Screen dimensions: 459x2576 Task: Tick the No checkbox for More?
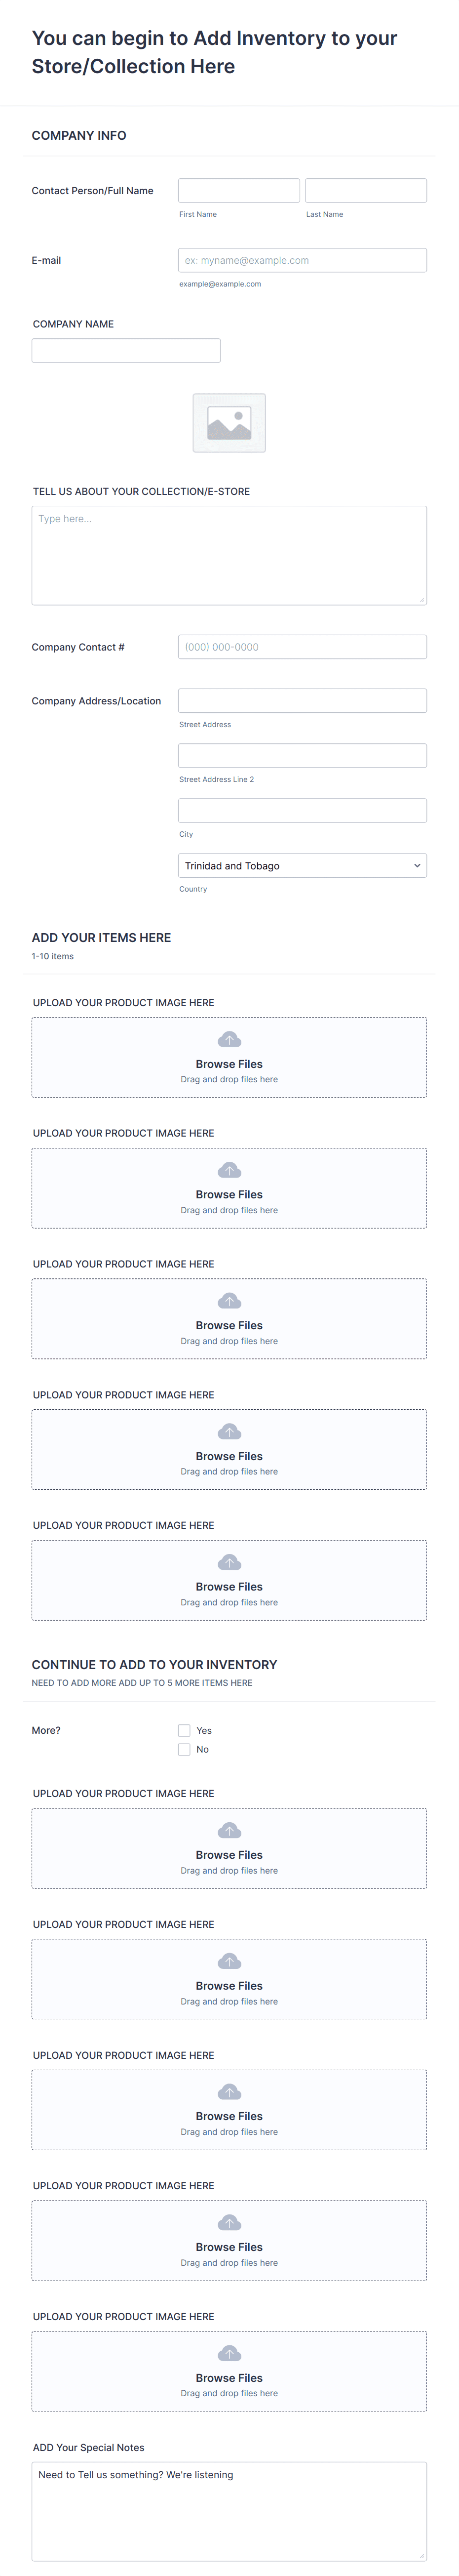(184, 1749)
